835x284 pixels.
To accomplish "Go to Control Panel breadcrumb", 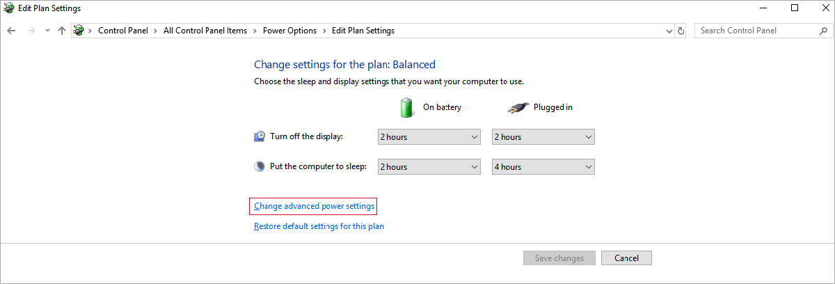I will (122, 31).
